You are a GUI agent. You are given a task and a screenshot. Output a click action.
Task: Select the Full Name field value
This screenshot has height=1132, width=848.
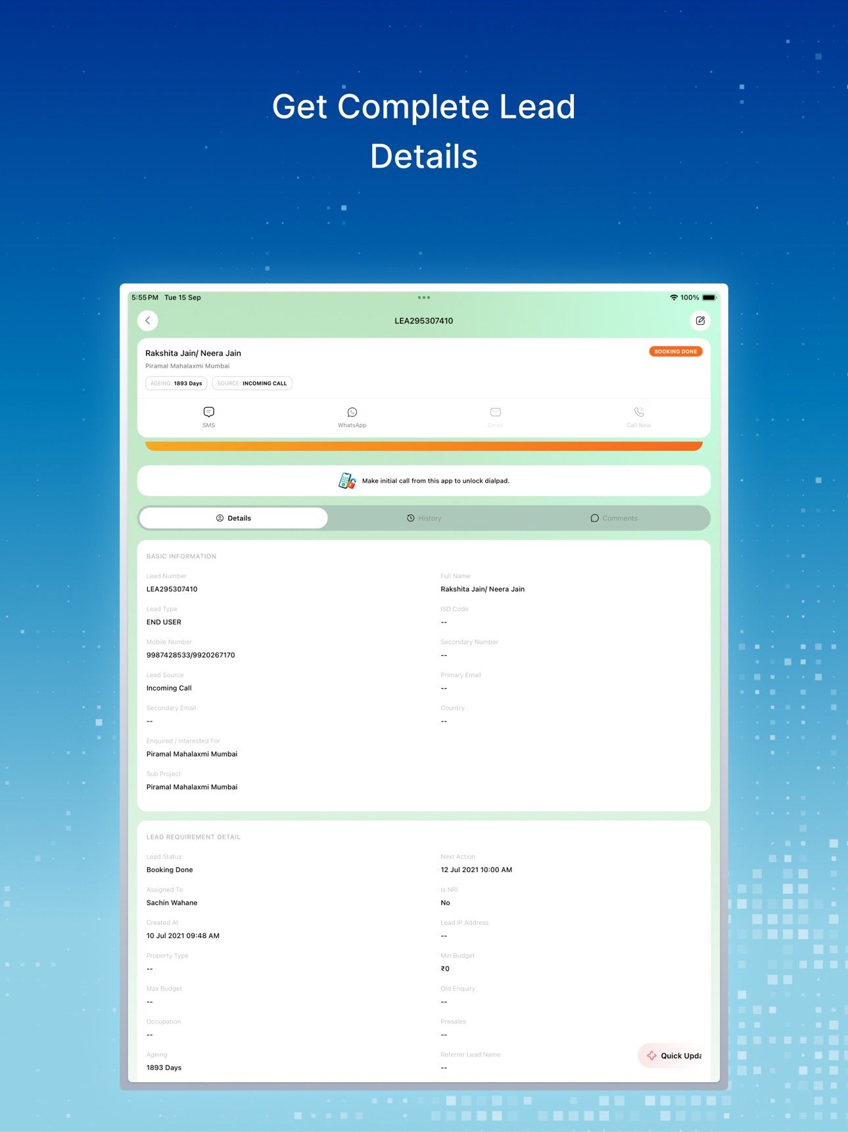click(x=483, y=589)
